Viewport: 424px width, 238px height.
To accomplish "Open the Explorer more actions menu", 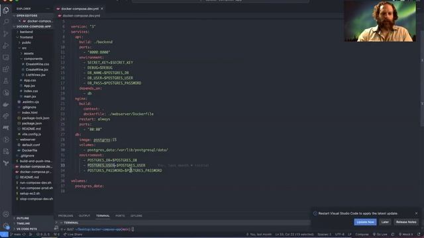I will [48, 9].
